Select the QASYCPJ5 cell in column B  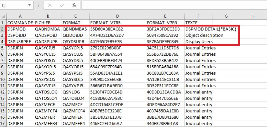[x=48, y=48]
